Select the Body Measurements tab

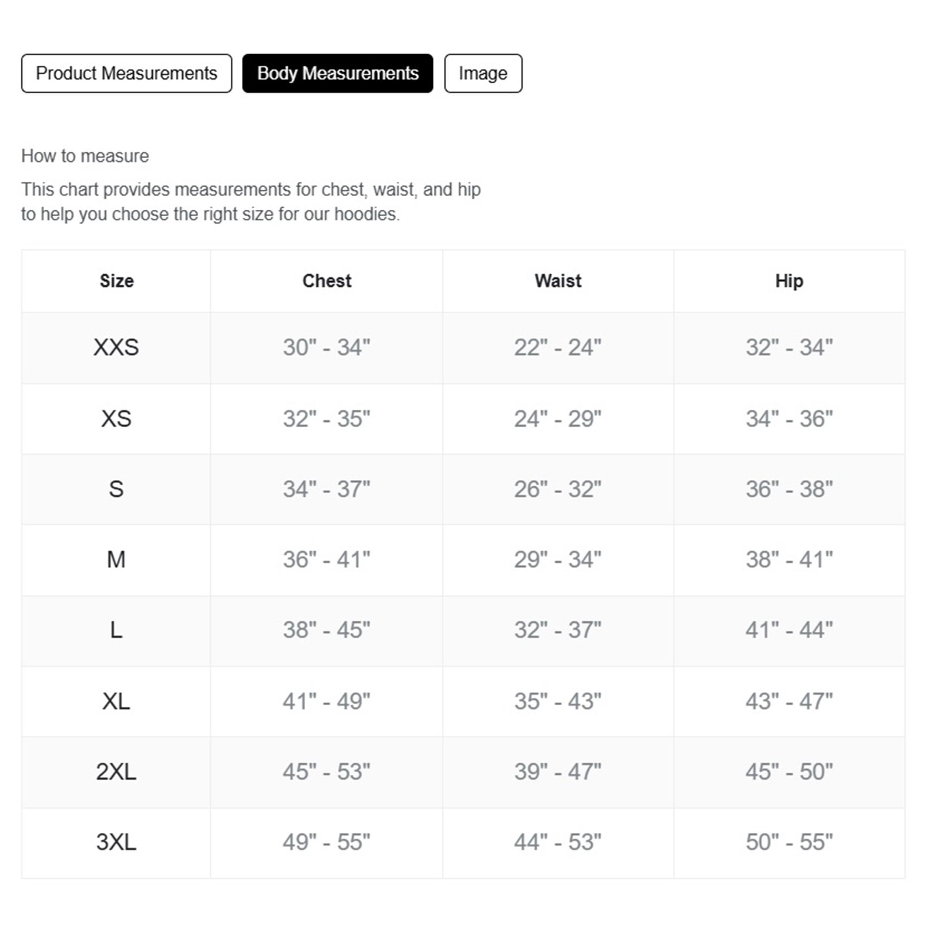pyautogui.click(x=337, y=73)
